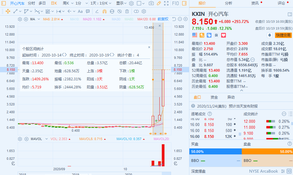Expand the 周K period dropdown
This screenshot has width=293, height=175.
point(68,3)
